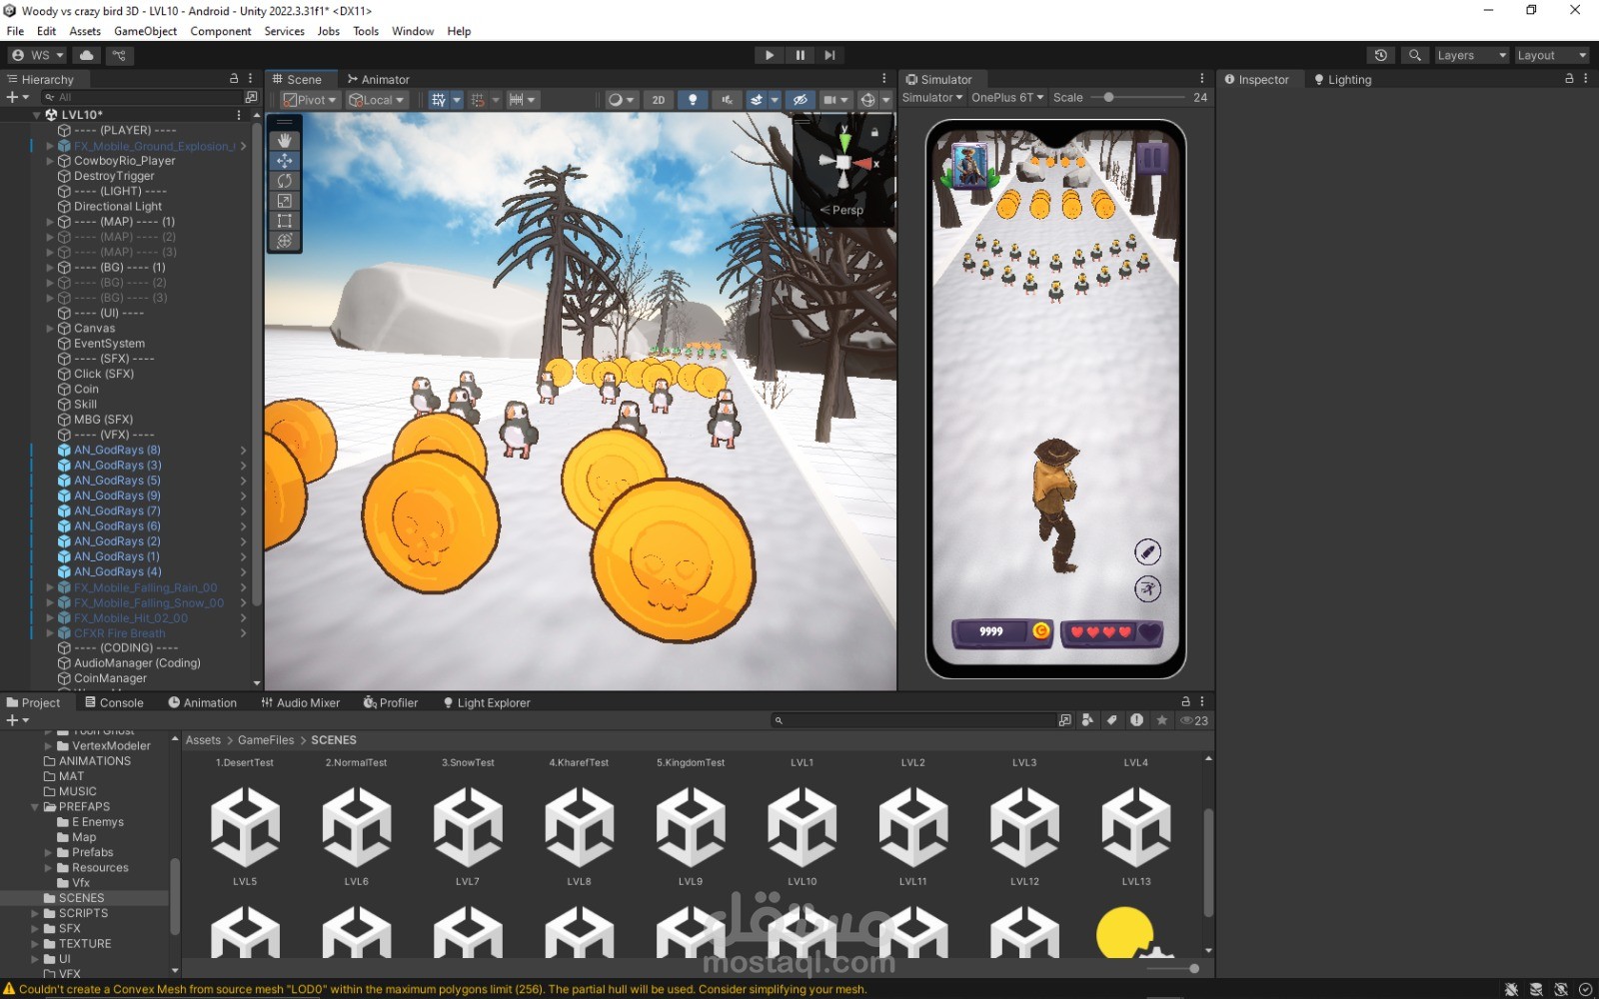Image resolution: width=1599 pixels, height=999 pixels.
Task: Select the Transform tool in Scene toolbar
Action: (285, 241)
